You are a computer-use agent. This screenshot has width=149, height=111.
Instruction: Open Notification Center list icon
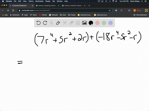click(146, 1)
